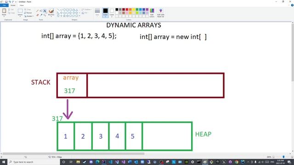Image resolution: width=294 pixels, height=165 pixels.
Task: Choose the Oval shape
Action: tap(64, 10)
